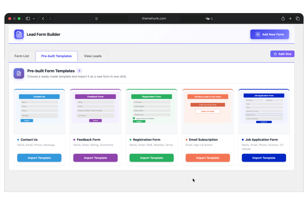Import the Email Subscription template

click(208, 158)
